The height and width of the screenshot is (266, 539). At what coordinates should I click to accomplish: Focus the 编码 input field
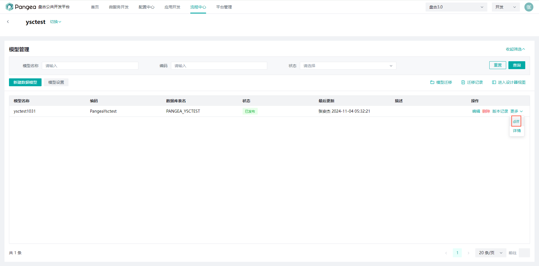point(219,66)
